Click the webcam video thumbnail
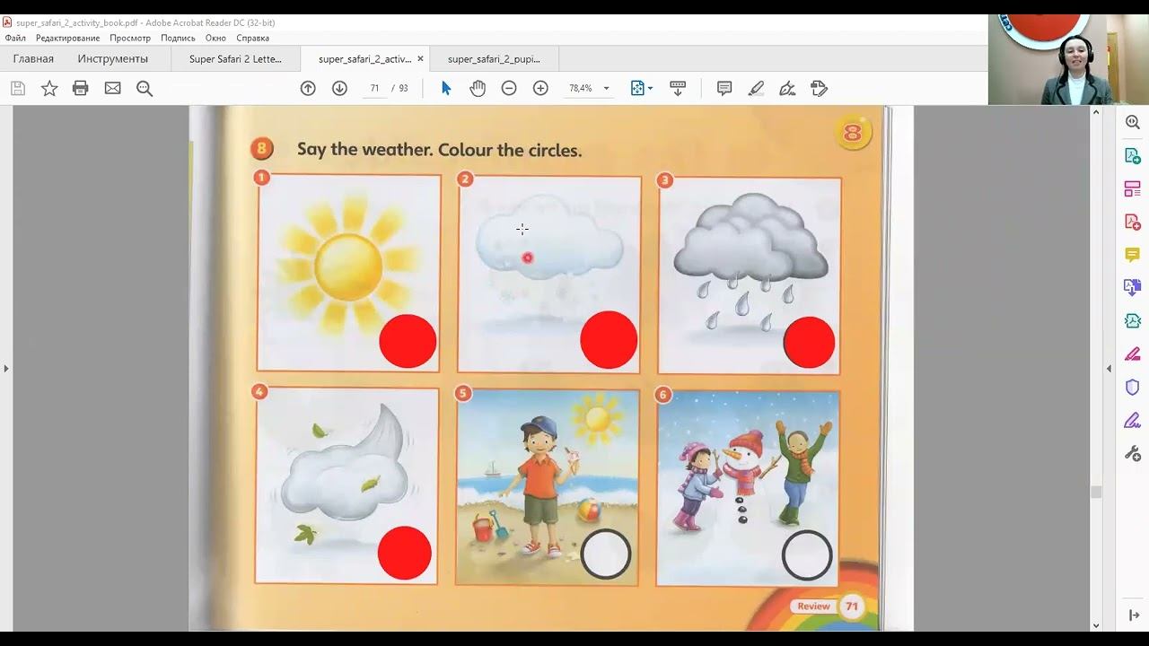Viewport: 1149px width, 646px height. [x=1068, y=59]
